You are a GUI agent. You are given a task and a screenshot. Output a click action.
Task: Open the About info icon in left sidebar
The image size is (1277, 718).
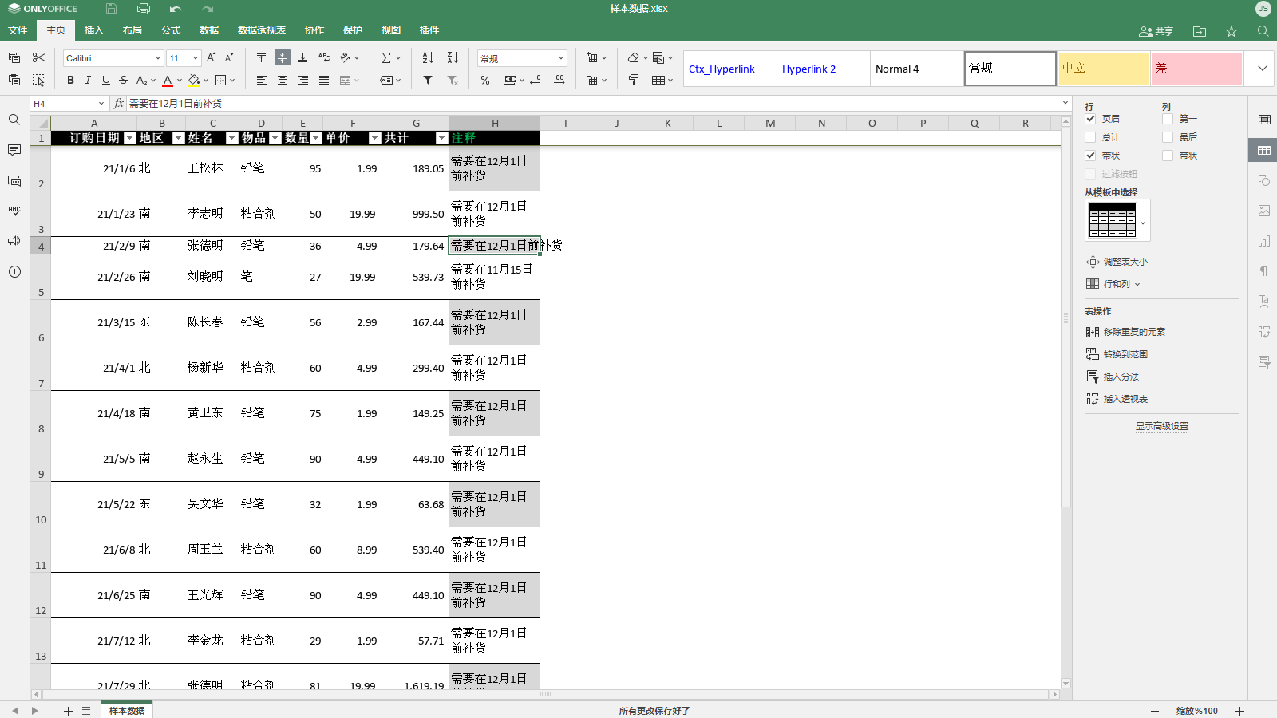(x=14, y=271)
